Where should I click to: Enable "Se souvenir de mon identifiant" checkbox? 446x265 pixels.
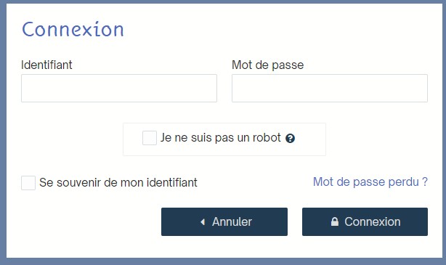pos(28,182)
